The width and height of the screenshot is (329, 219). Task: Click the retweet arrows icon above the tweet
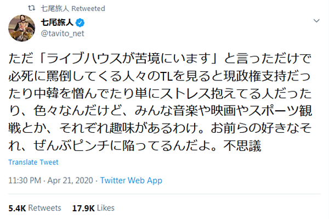point(32,8)
